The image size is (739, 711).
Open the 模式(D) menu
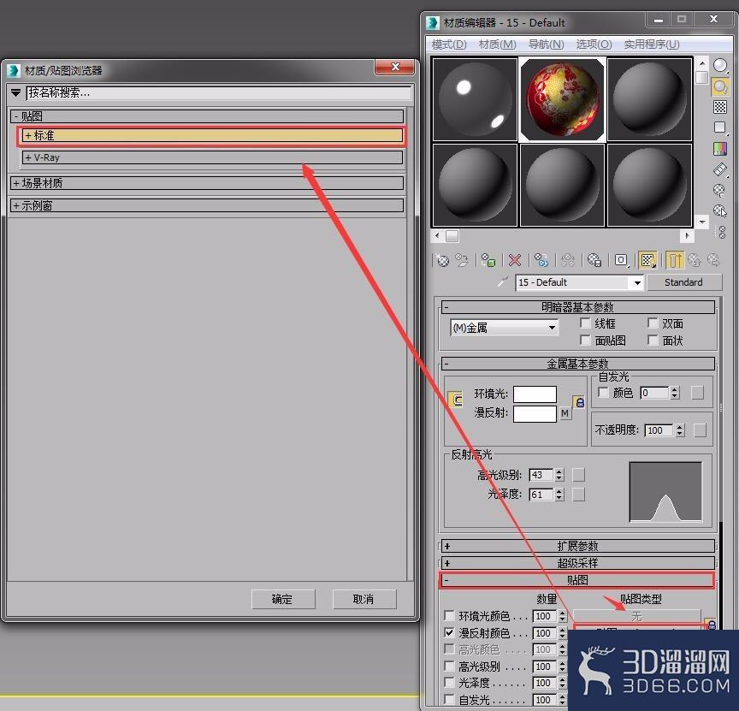pos(449,44)
